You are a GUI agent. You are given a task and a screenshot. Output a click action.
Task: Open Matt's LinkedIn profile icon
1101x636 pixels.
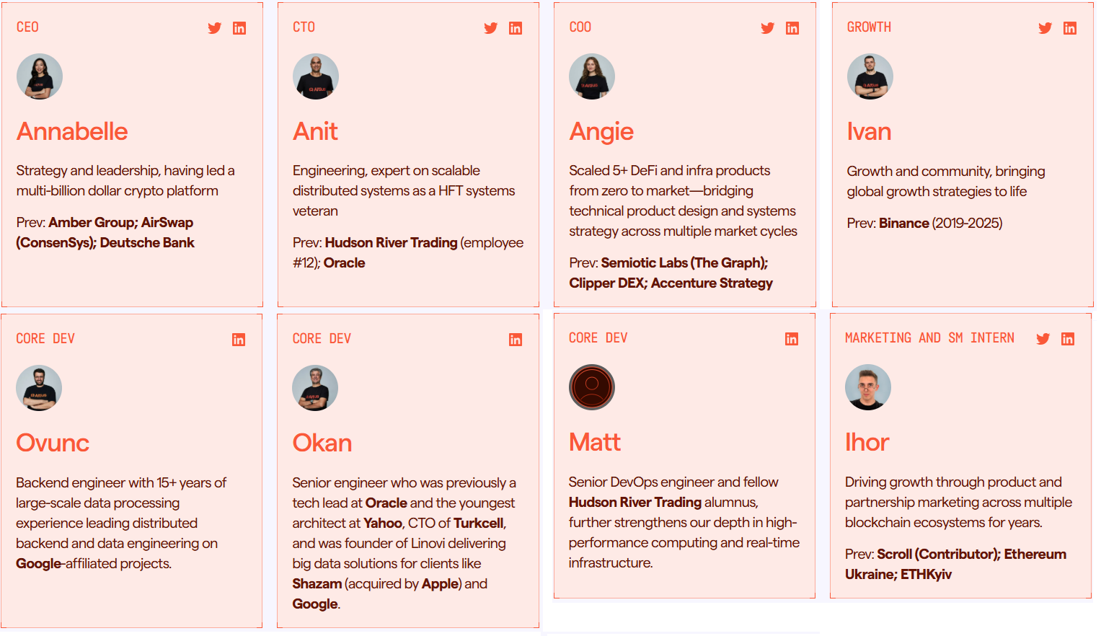coord(792,339)
